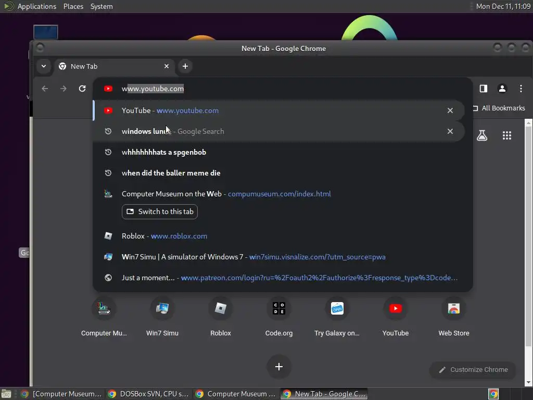
Task: Click the Chrome icon in the panel tray
Action: [493, 394]
